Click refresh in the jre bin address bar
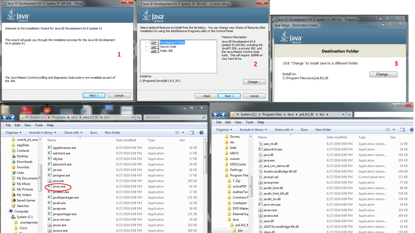The width and height of the screenshot is (415, 233). pyautogui.click(x=349, y=114)
